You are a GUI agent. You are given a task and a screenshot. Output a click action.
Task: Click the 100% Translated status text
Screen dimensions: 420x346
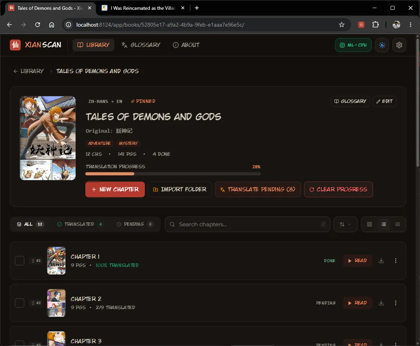pyautogui.click(x=117, y=265)
